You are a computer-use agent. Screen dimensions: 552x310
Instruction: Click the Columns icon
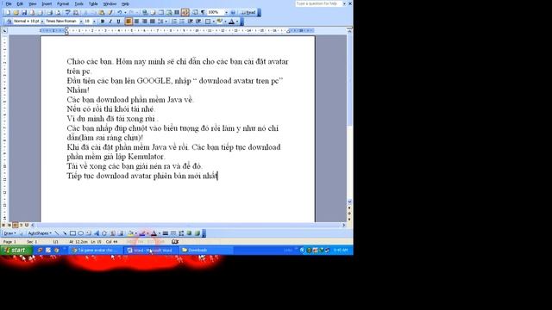(177, 12)
